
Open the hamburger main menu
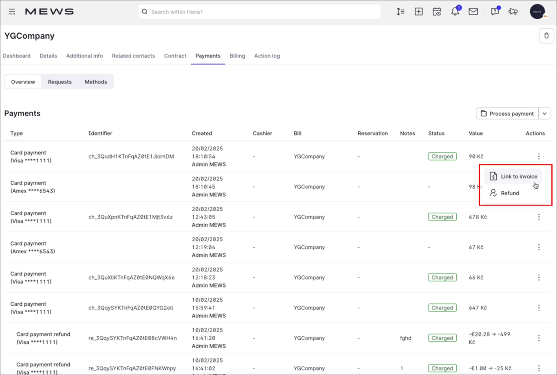[x=12, y=12]
